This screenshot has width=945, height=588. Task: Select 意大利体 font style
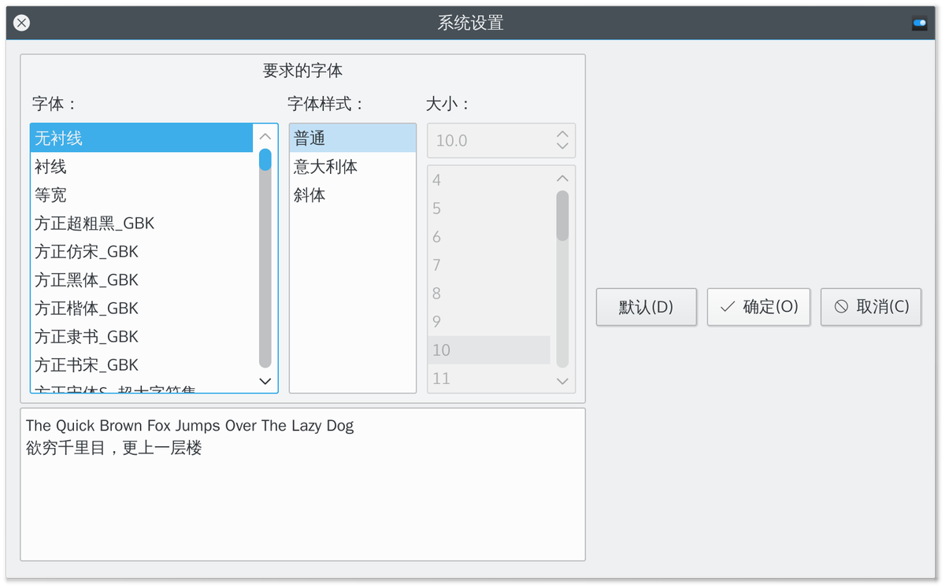325,167
